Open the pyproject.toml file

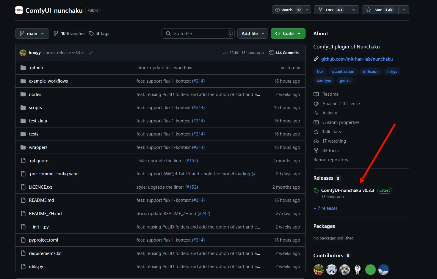pyautogui.click(x=43, y=240)
